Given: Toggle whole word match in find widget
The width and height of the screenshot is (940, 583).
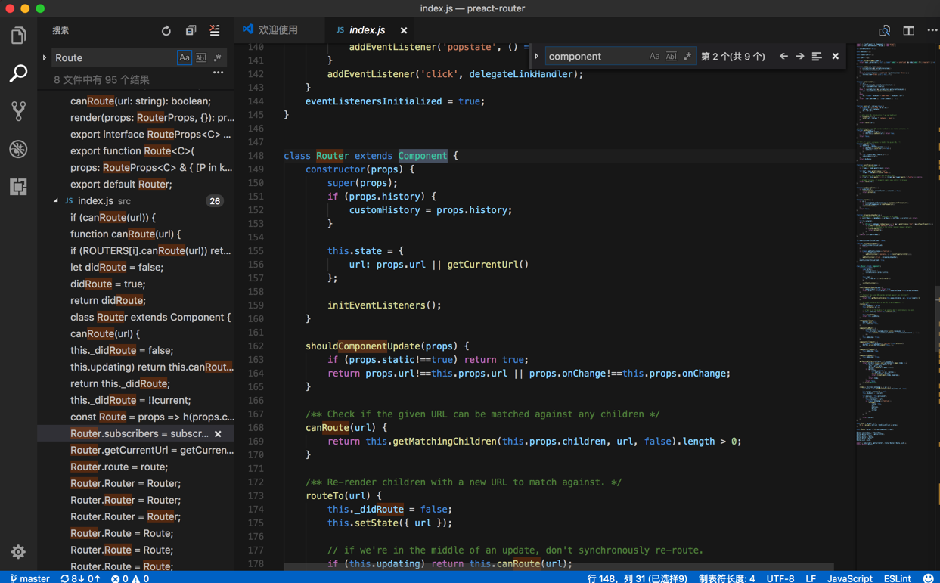Looking at the screenshot, I should [x=671, y=57].
